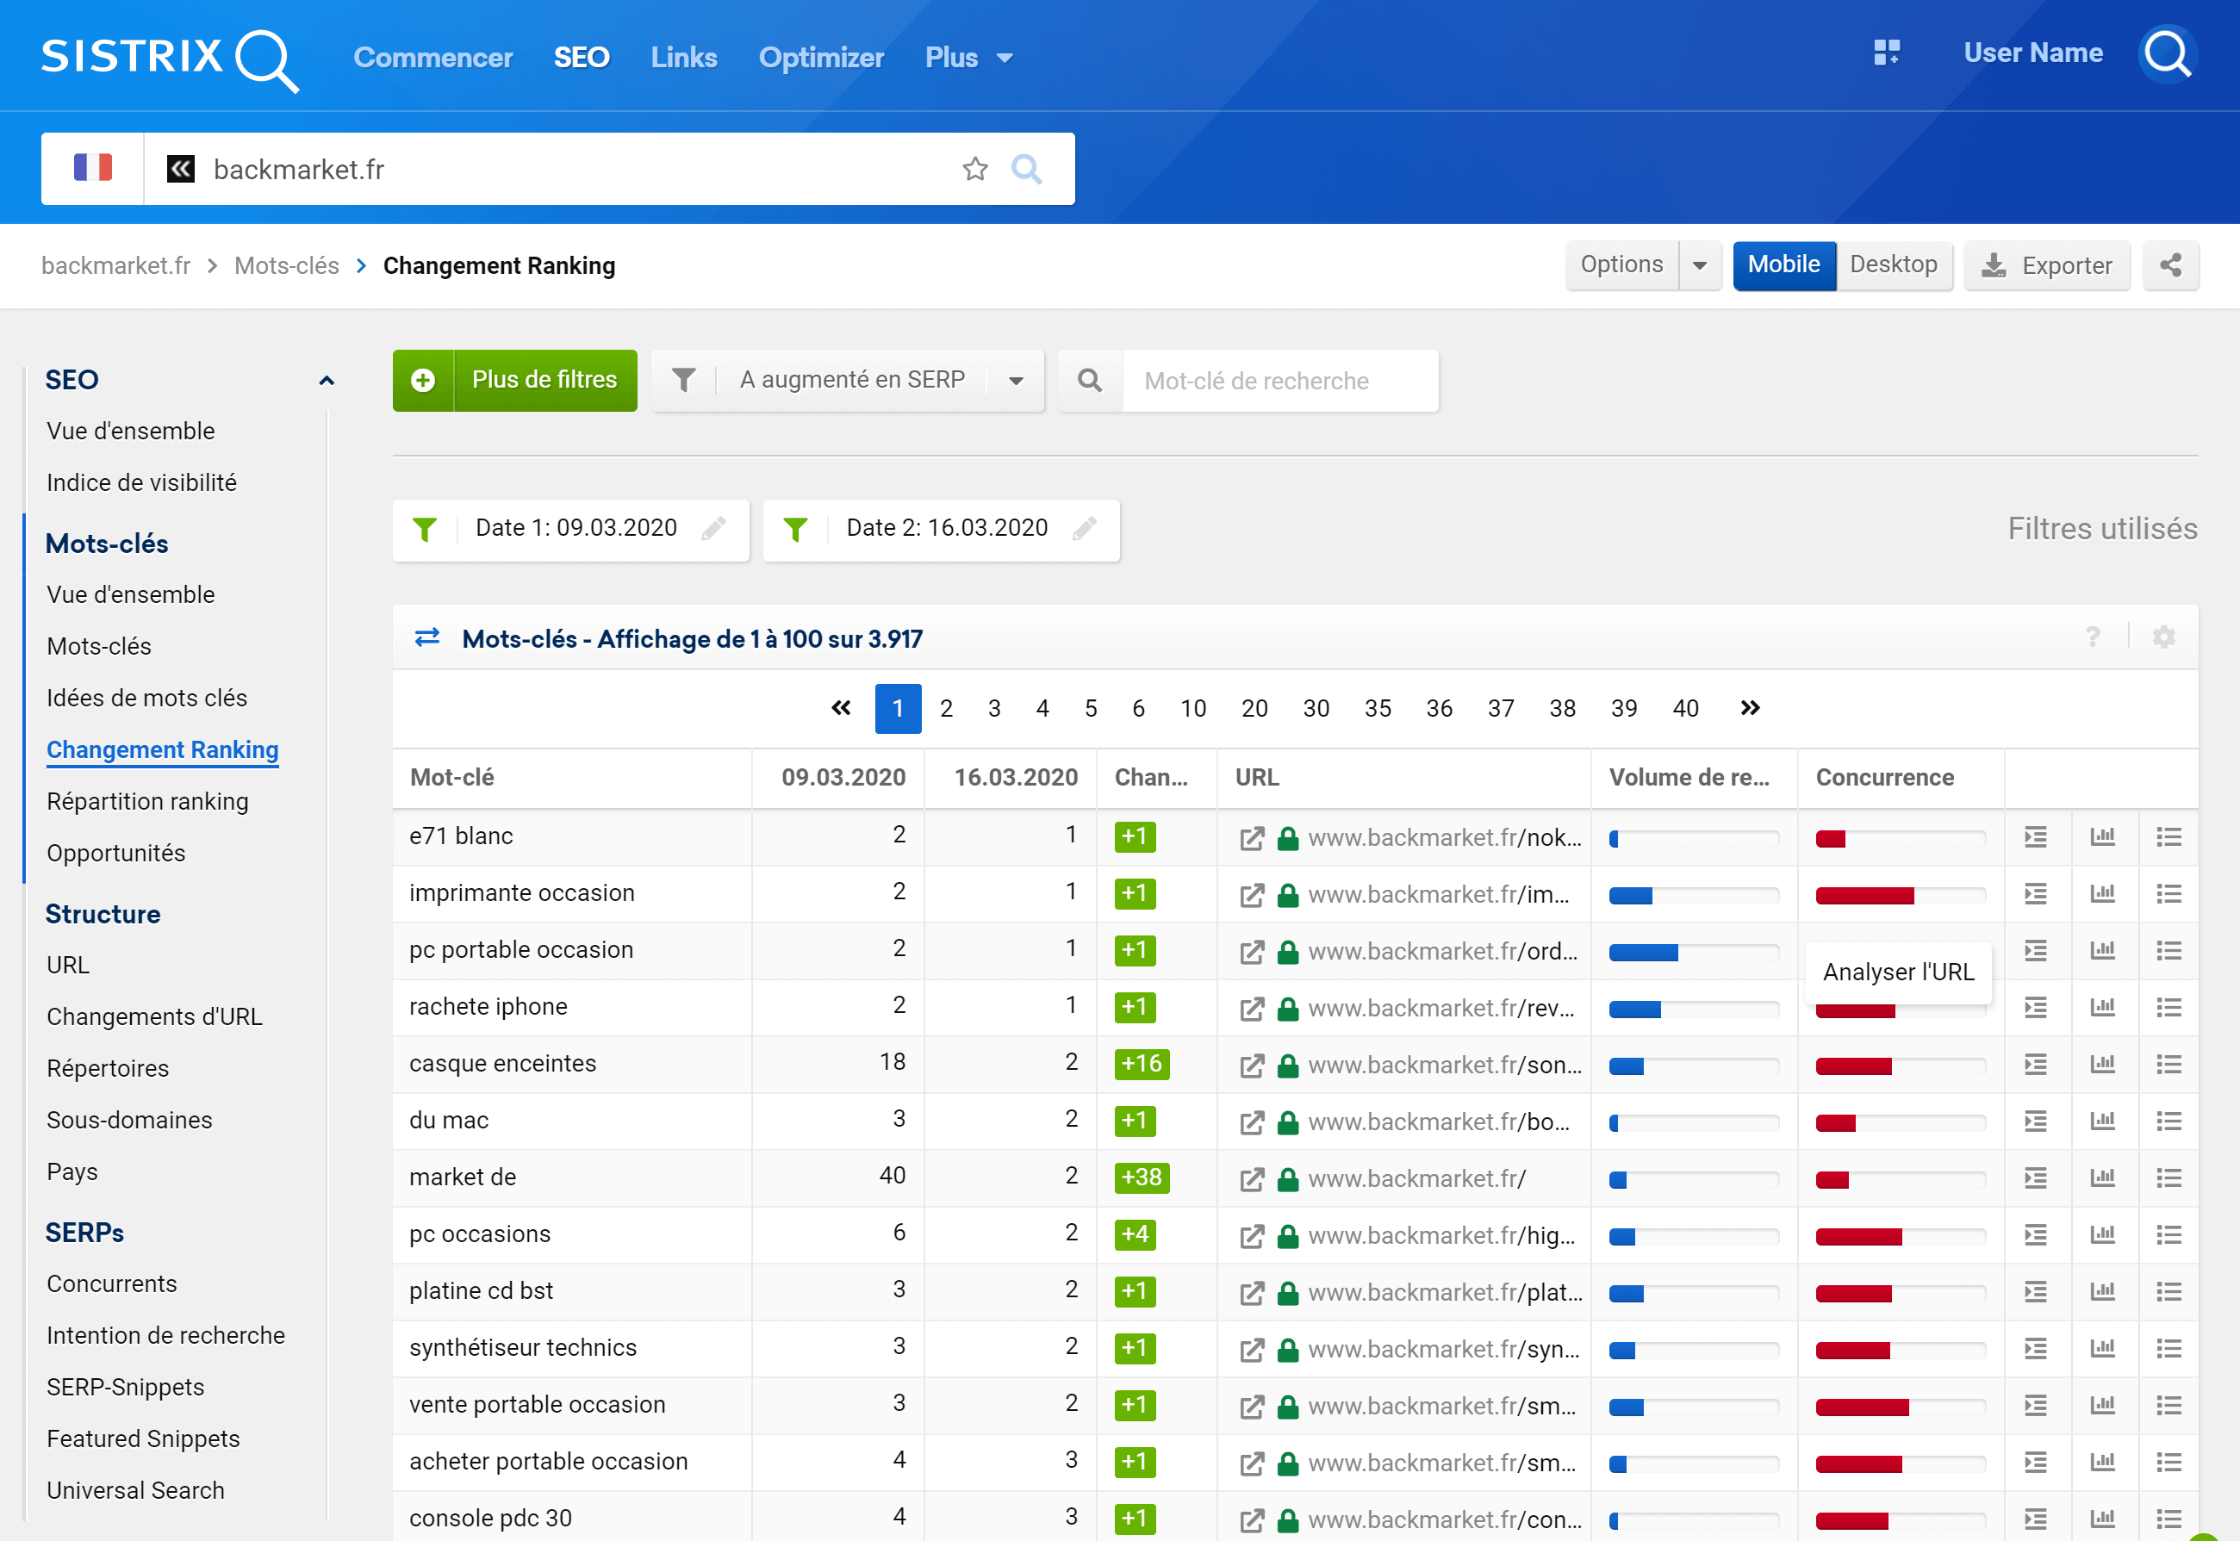This screenshot has width=2240, height=1541.
Task: Click the list icon for pc occasions row
Action: [2168, 1235]
